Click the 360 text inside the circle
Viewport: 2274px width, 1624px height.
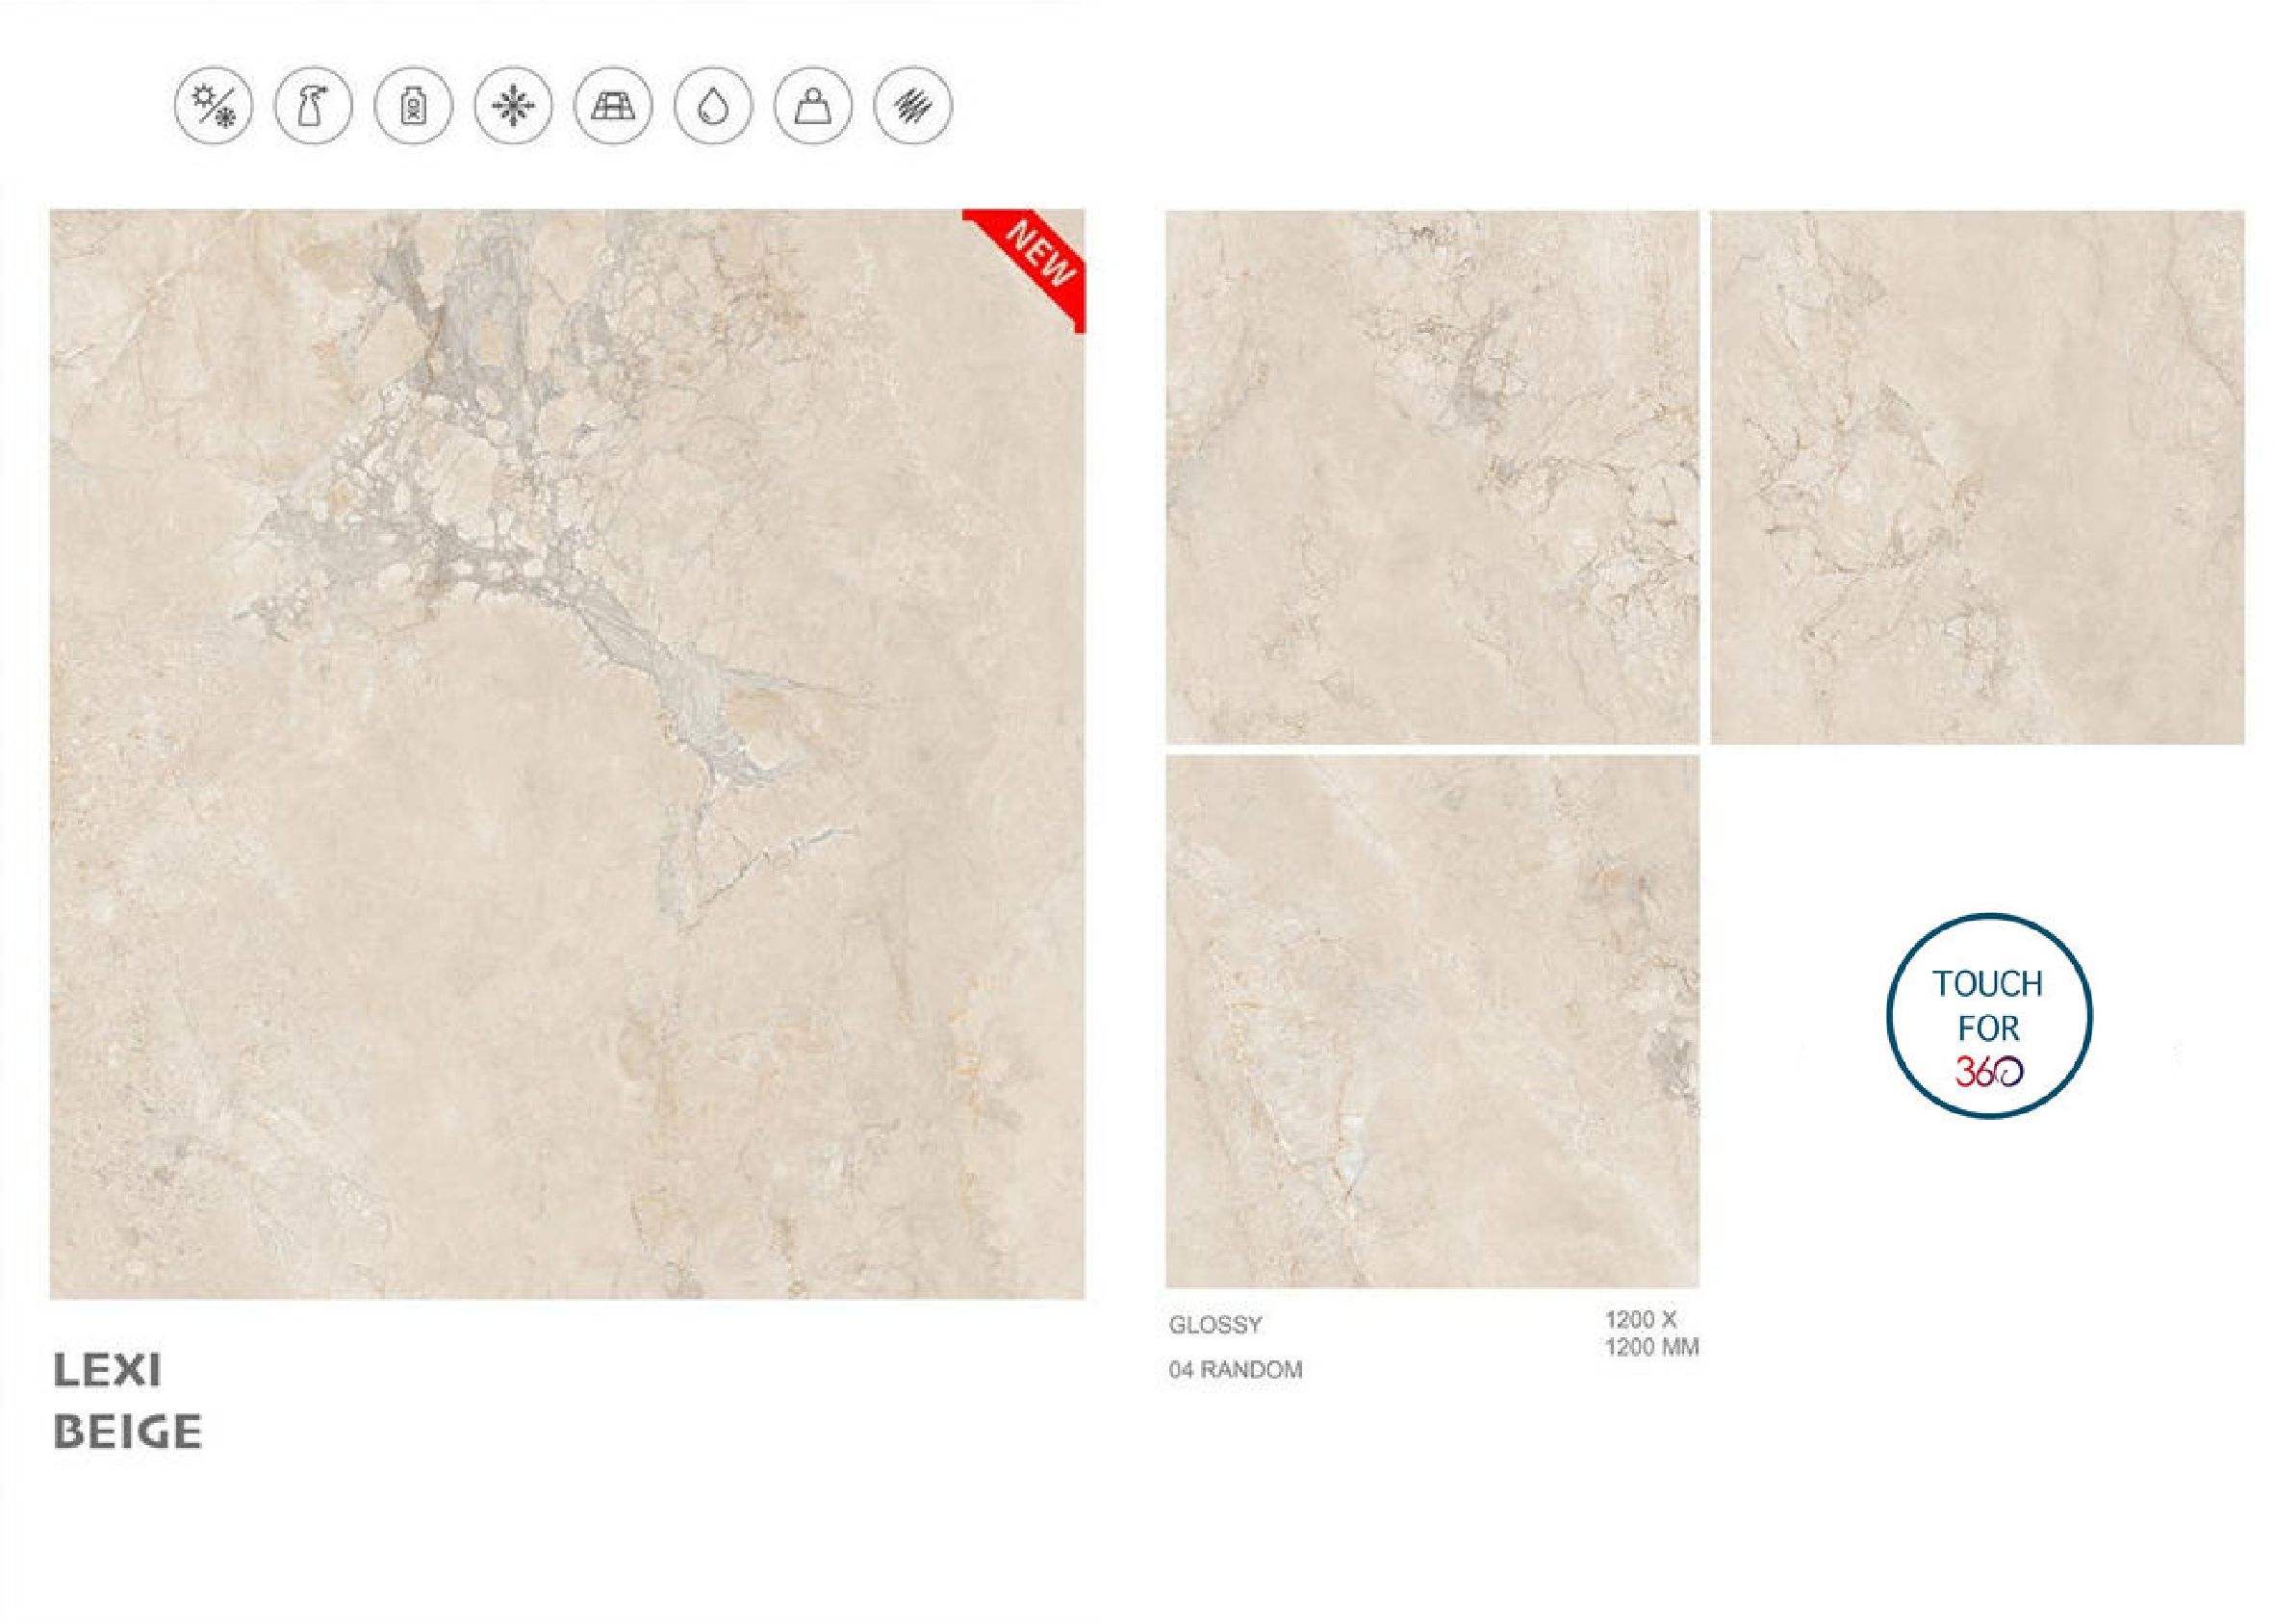point(1988,1072)
